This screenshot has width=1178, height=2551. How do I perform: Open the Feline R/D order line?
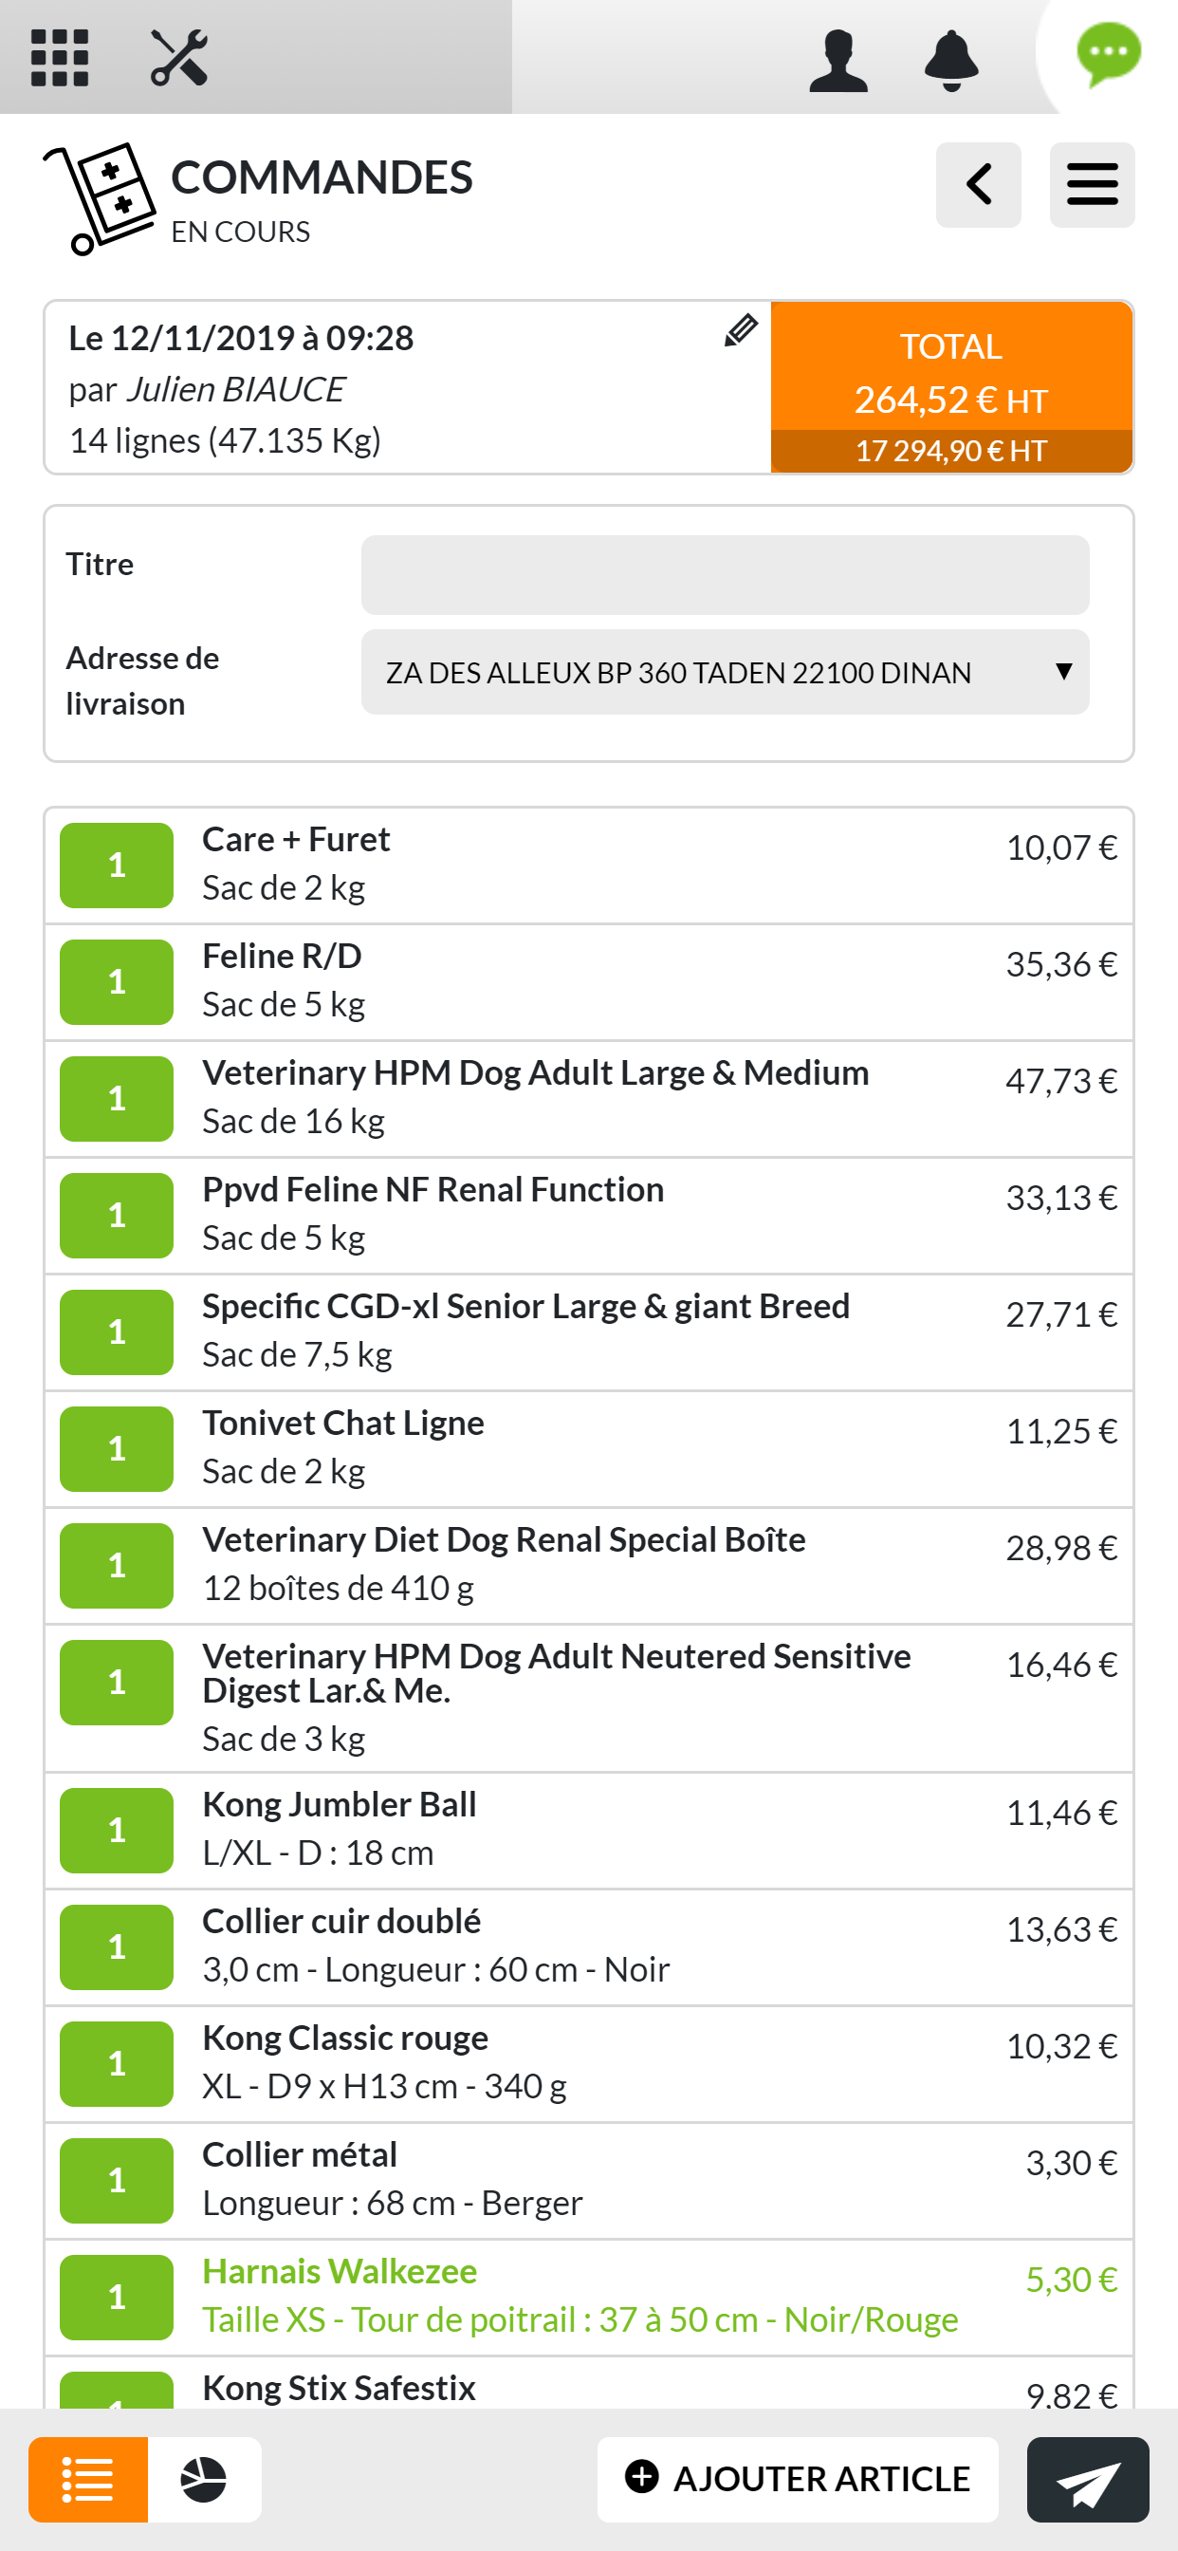coord(580,980)
